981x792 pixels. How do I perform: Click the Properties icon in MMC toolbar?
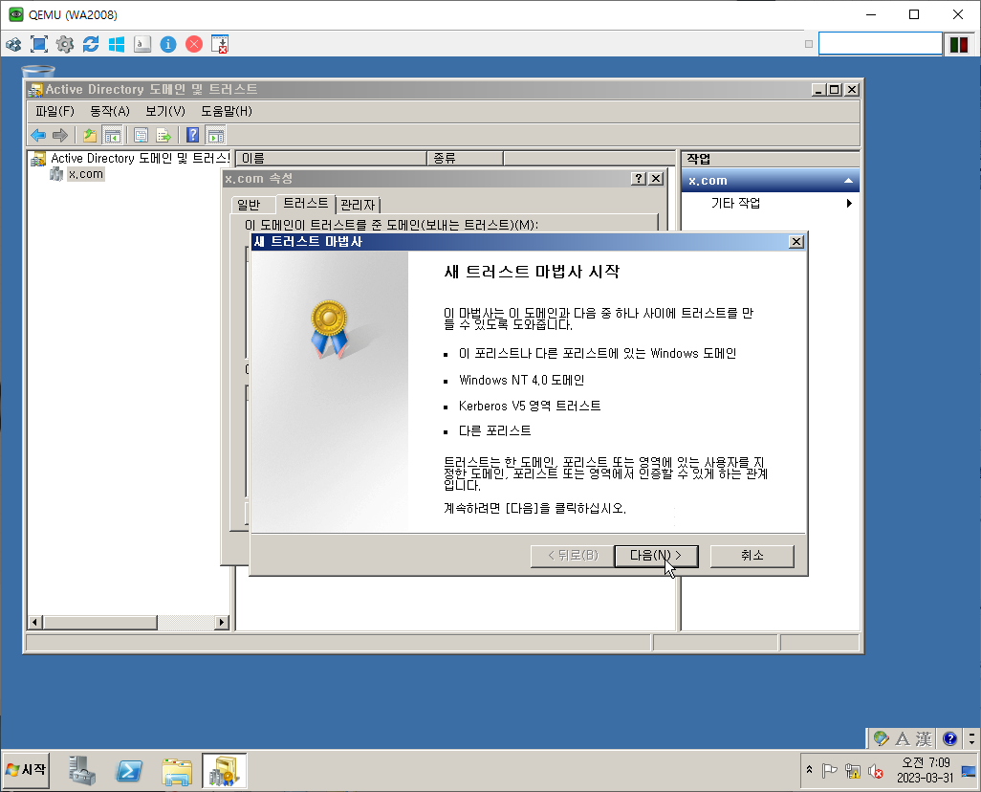141,135
